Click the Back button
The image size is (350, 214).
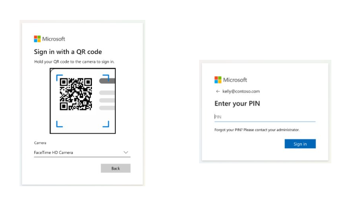[116, 169]
